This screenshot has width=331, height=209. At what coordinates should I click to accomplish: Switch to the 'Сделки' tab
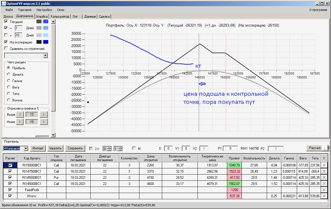tap(104, 17)
